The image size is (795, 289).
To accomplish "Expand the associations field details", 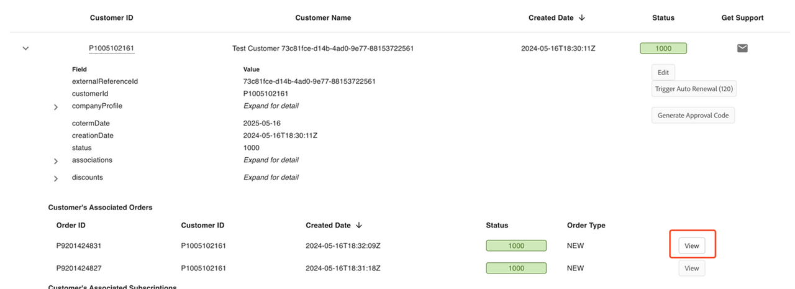I will click(56, 161).
